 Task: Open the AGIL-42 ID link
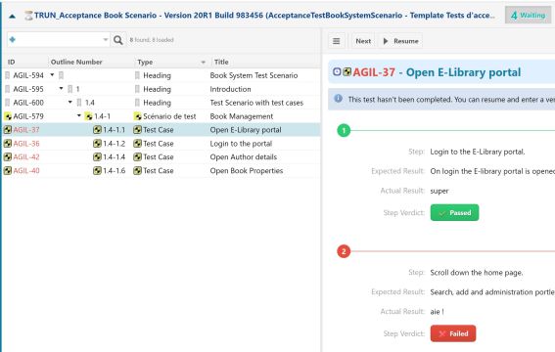point(26,156)
